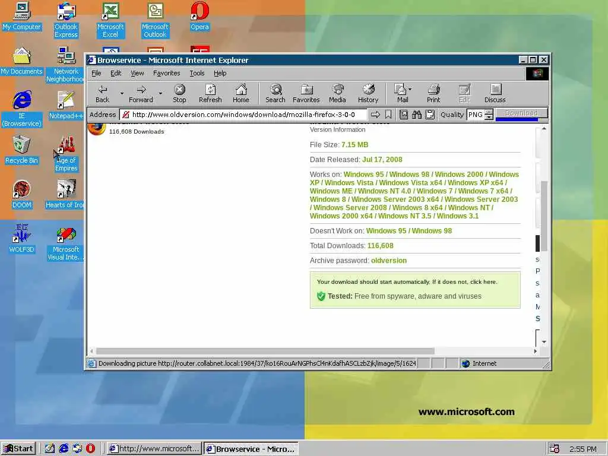Screen dimensions: 608x456
Task: Select the My Documents desktop icon
Action: pyautogui.click(x=22, y=61)
